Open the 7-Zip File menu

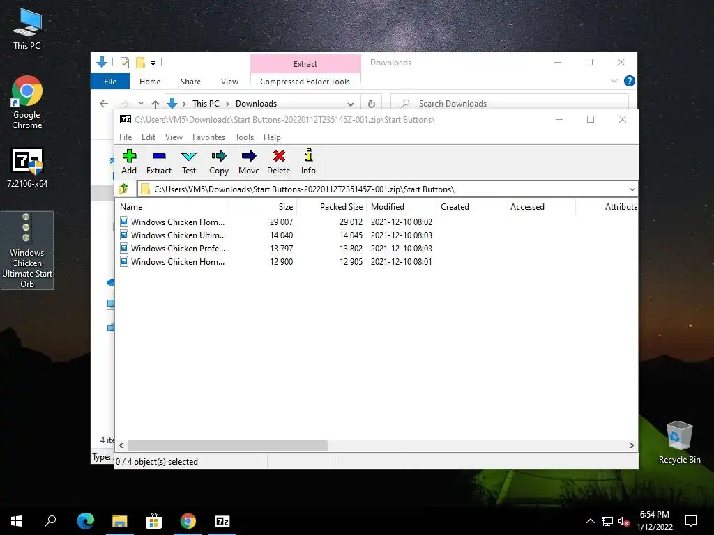pyautogui.click(x=126, y=137)
